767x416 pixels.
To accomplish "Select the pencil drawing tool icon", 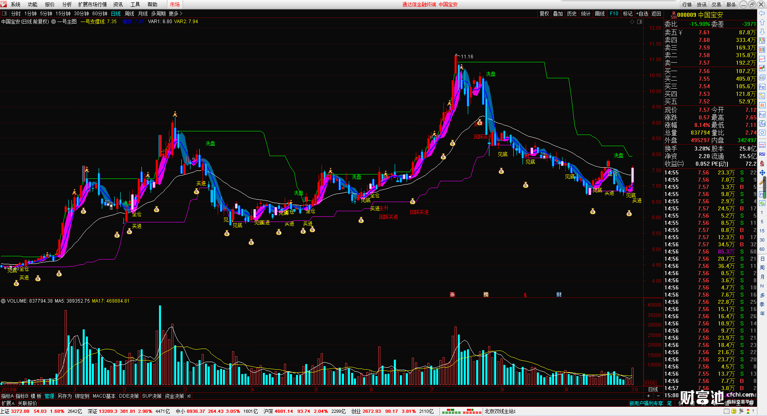I will (762, 182).
